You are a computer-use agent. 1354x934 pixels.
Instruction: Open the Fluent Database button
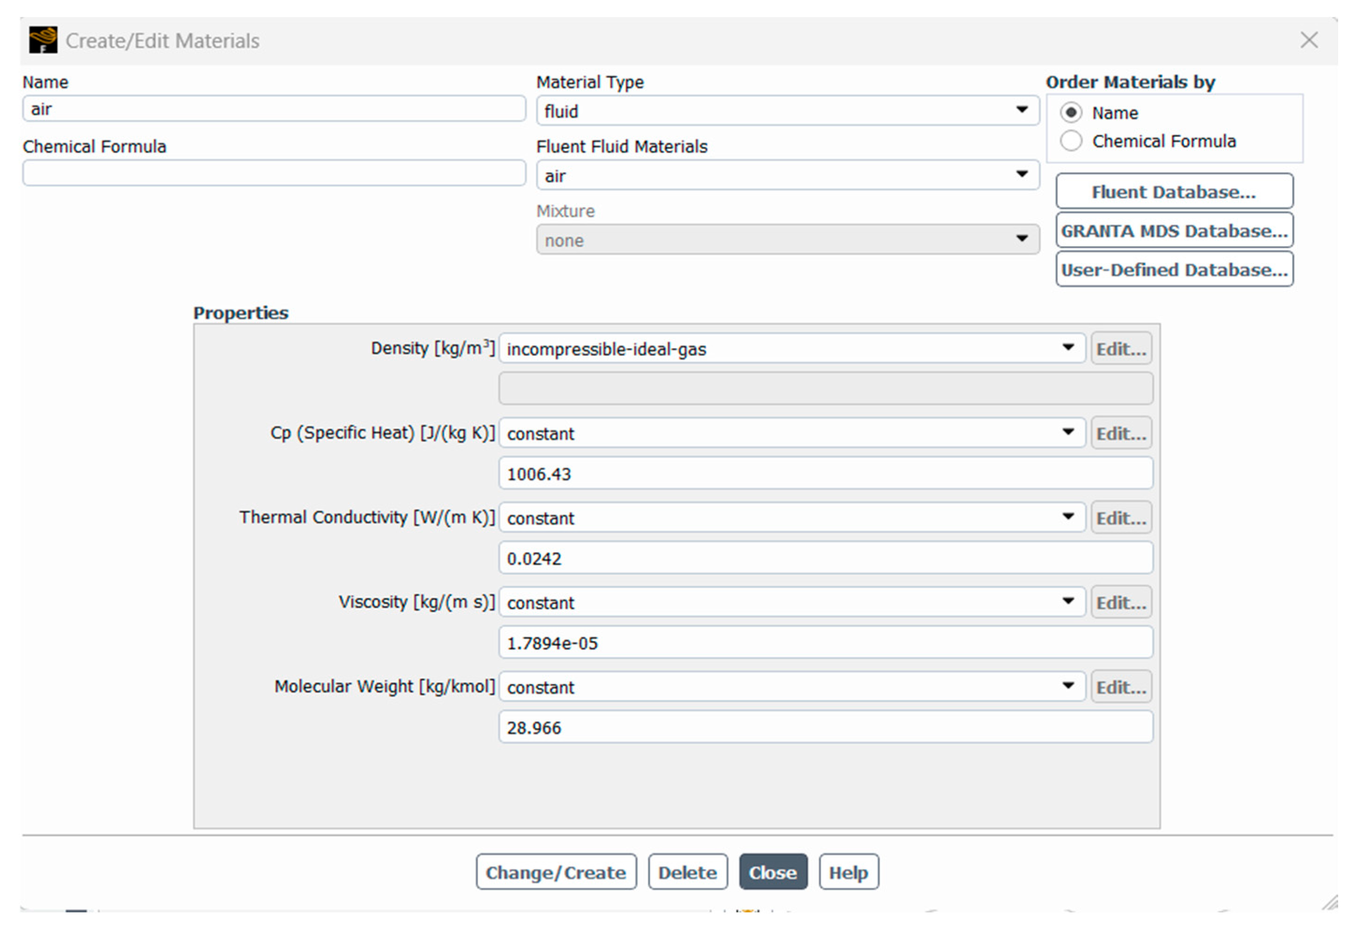(x=1174, y=192)
